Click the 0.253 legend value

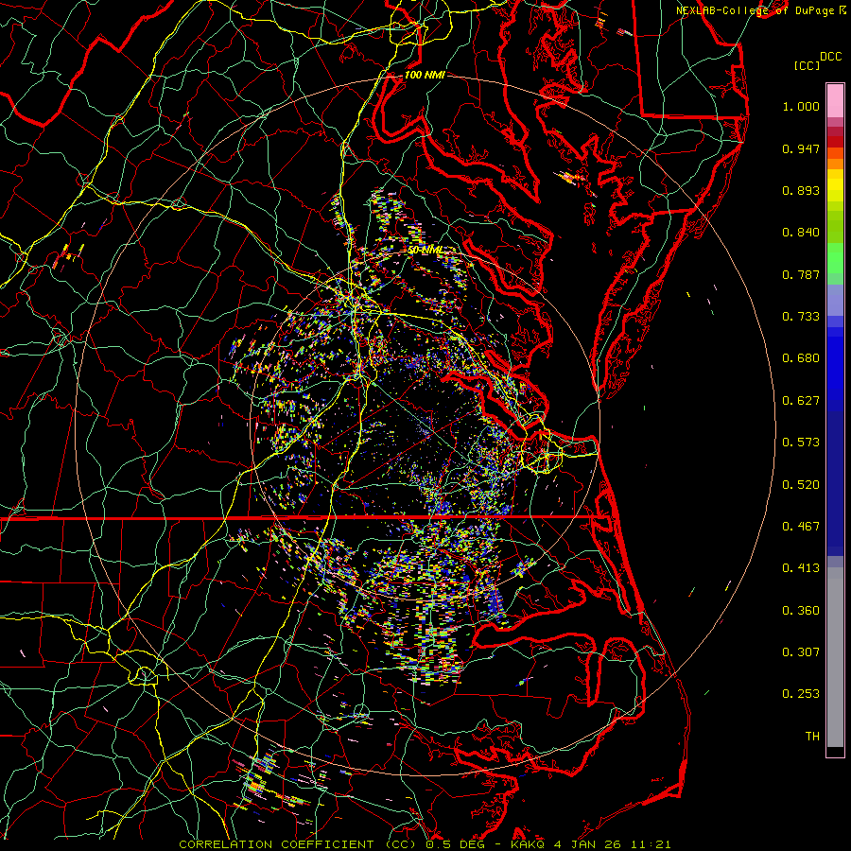click(x=801, y=694)
